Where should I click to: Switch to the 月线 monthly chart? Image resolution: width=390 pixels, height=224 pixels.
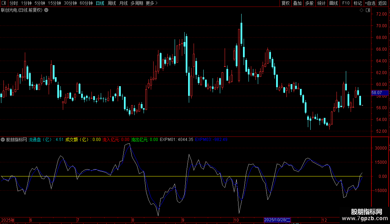point(123,3)
